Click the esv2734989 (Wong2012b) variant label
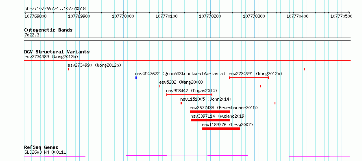Screen dimensions: 362x161 pyautogui.click(x=51, y=57)
